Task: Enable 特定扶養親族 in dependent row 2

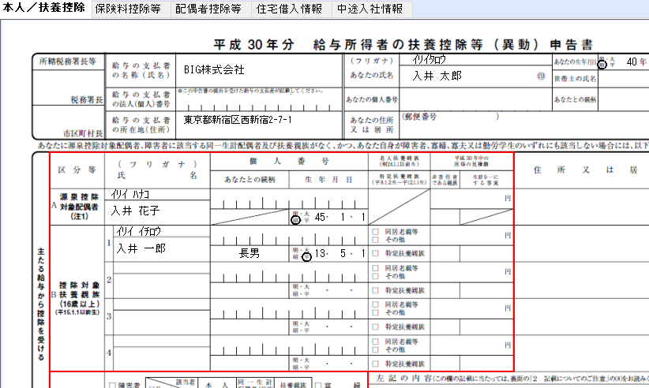Action: coord(375,290)
